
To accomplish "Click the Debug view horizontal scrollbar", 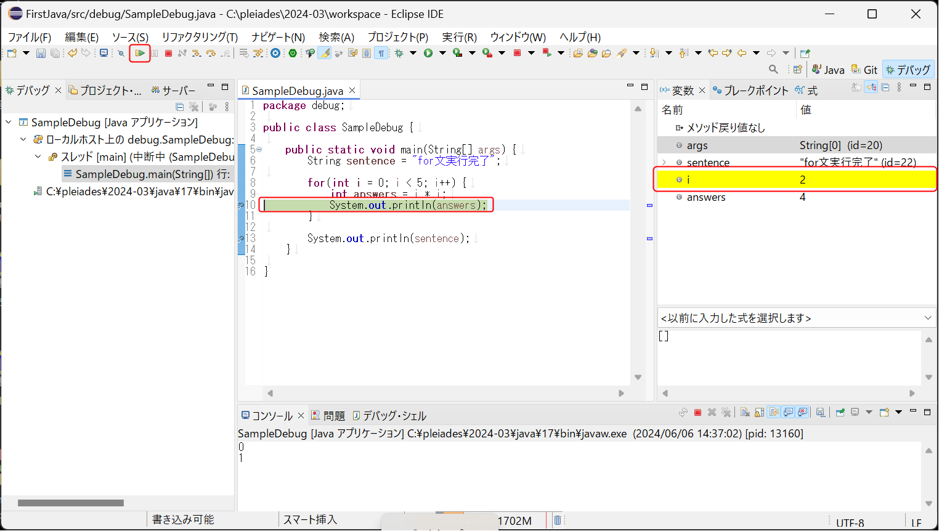I will [x=71, y=503].
